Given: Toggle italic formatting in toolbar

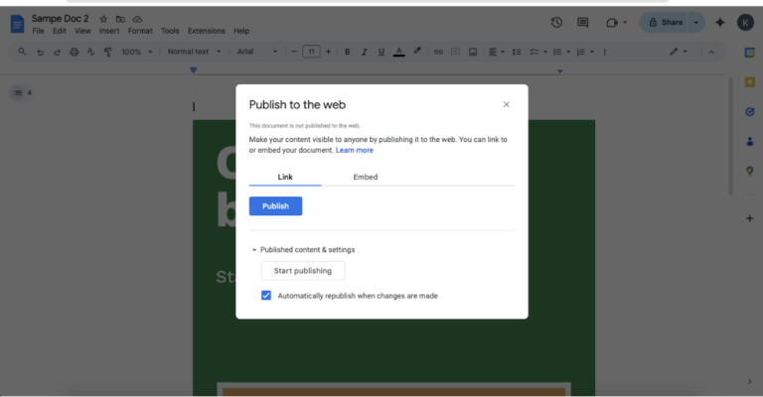Looking at the screenshot, I should click(365, 52).
